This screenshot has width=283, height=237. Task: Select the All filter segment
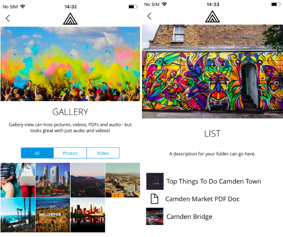point(37,153)
